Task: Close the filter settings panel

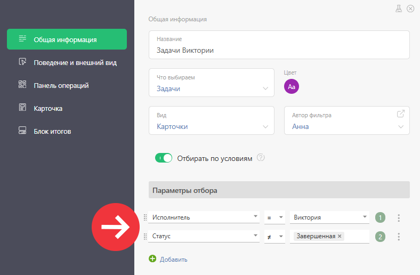Action: [x=410, y=9]
